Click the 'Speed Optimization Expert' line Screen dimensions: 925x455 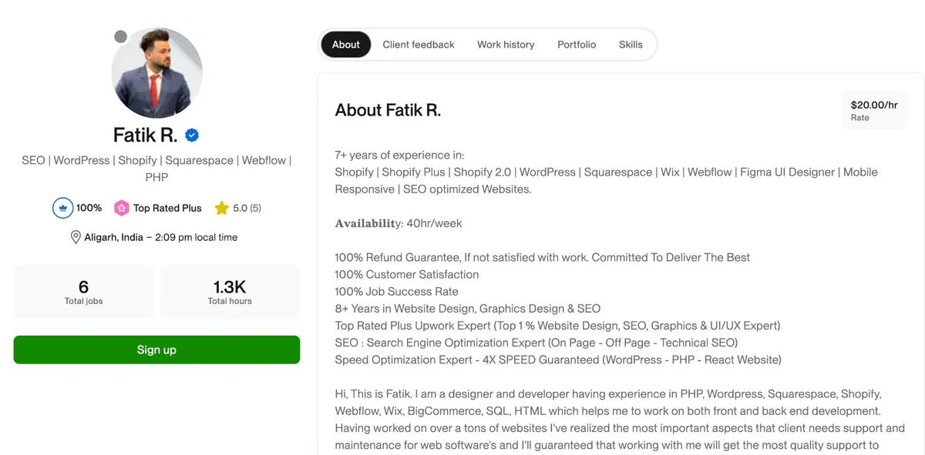[x=558, y=360]
